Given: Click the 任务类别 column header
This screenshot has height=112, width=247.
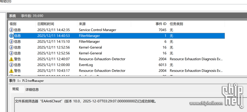Looking at the screenshot, I should click(176, 24).
